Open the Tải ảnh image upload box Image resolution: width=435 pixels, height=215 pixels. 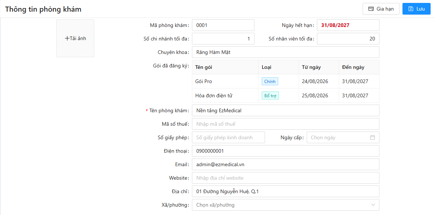pos(75,38)
